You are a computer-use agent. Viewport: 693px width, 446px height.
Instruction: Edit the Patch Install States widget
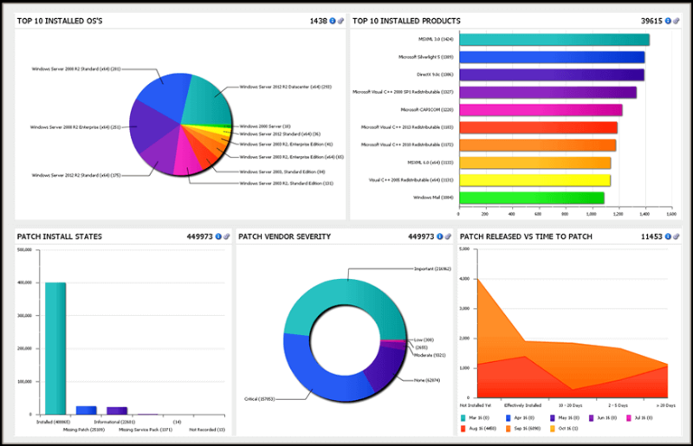(x=226, y=236)
